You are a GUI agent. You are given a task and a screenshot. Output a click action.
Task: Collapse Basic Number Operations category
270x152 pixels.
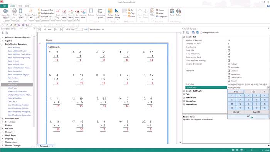[2, 44]
